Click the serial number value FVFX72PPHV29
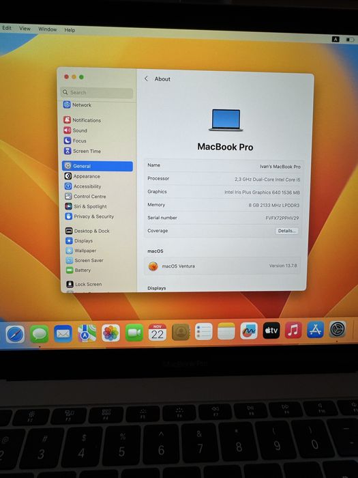Viewport: 358px width, 478px height. [x=282, y=218]
